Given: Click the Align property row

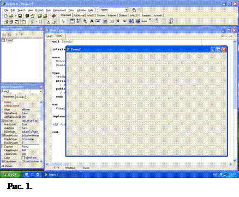Looking at the screenshot, I should click(20, 110).
